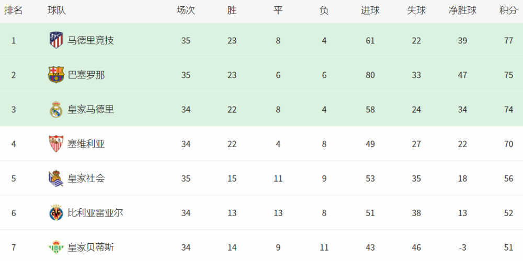The image size is (523, 261).
Task: Click the 排名 column header
Action: click(14, 10)
